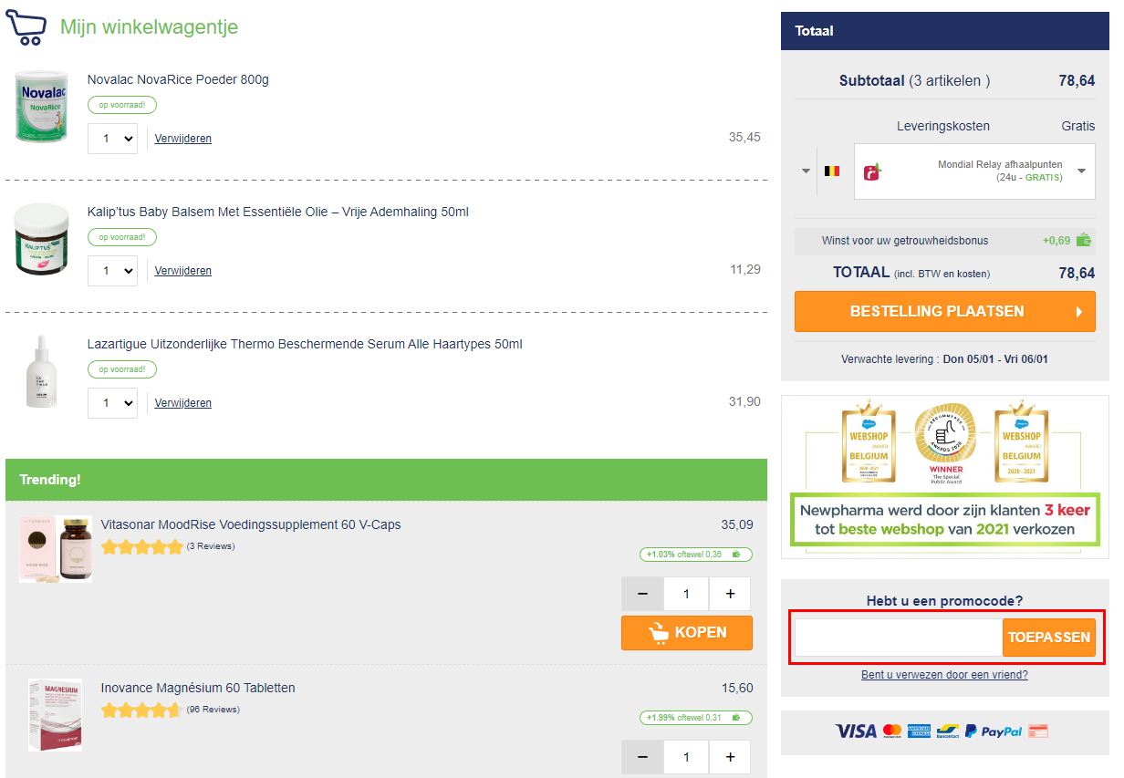Click the Mondial Relay logo icon
Image resolution: width=1124 pixels, height=778 pixels.
[873, 171]
